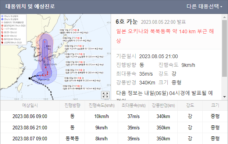Click the 진행속도 9km/h value in info panel
228x144 pixels.
click(188, 65)
